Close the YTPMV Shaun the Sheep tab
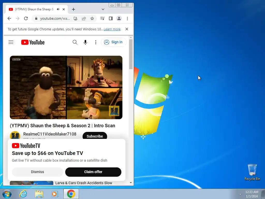 tap(64, 9)
